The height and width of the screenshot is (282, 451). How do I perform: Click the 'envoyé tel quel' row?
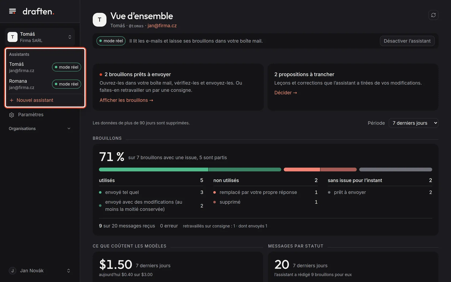(x=151, y=192)
